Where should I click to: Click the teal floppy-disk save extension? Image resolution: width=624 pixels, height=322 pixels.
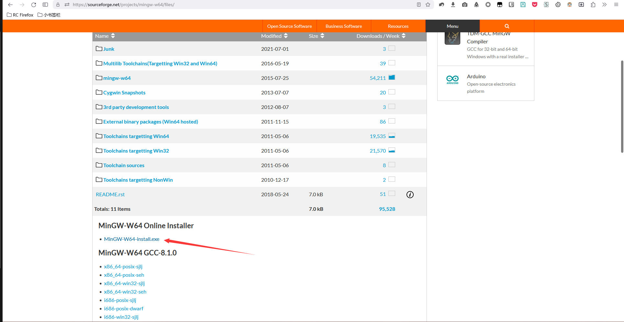coord(523,5)
